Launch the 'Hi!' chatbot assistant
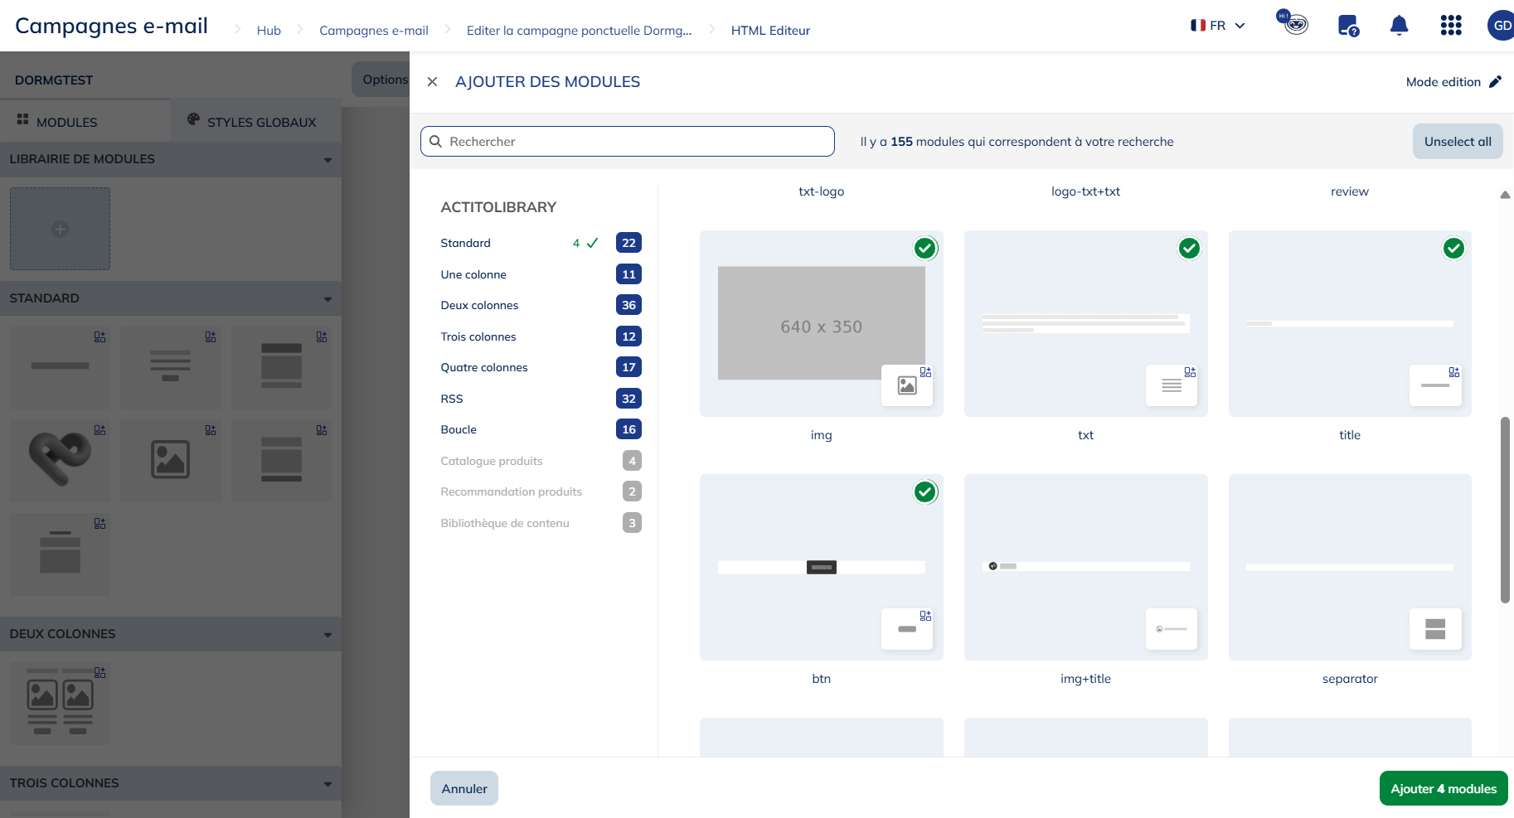This screenshot has height=818, width=1514. pyautogui.click(x=1292, y=24)
